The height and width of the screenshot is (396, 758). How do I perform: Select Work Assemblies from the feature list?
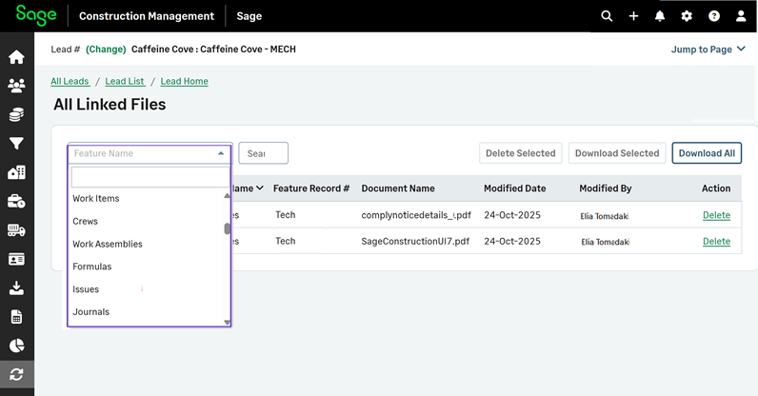pos(108,244)
